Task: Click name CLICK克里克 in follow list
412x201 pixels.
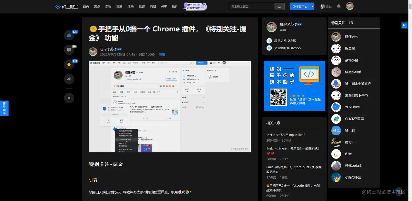Action: (x=354, y=119)
